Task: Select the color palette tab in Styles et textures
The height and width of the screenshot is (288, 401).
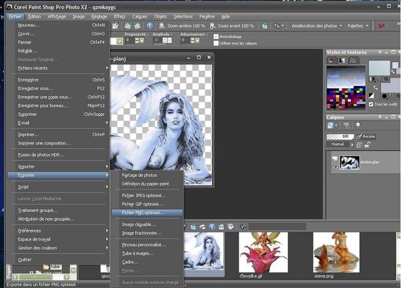Action: click(x=331, y=60)
